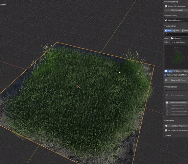
Task: Click the grass asset preview thumbnail
Action: point(176,57)
